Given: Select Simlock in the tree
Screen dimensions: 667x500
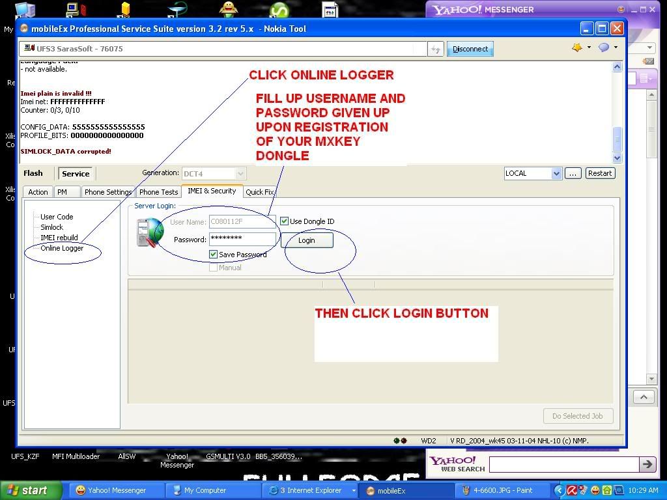Looking at the screenshot, I should click(x=51, y=227).
